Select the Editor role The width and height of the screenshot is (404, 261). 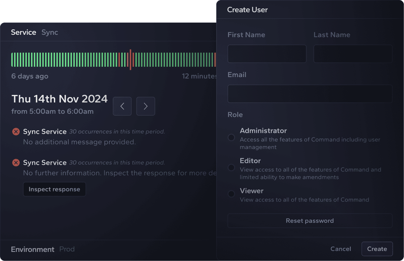pos(231,168)
